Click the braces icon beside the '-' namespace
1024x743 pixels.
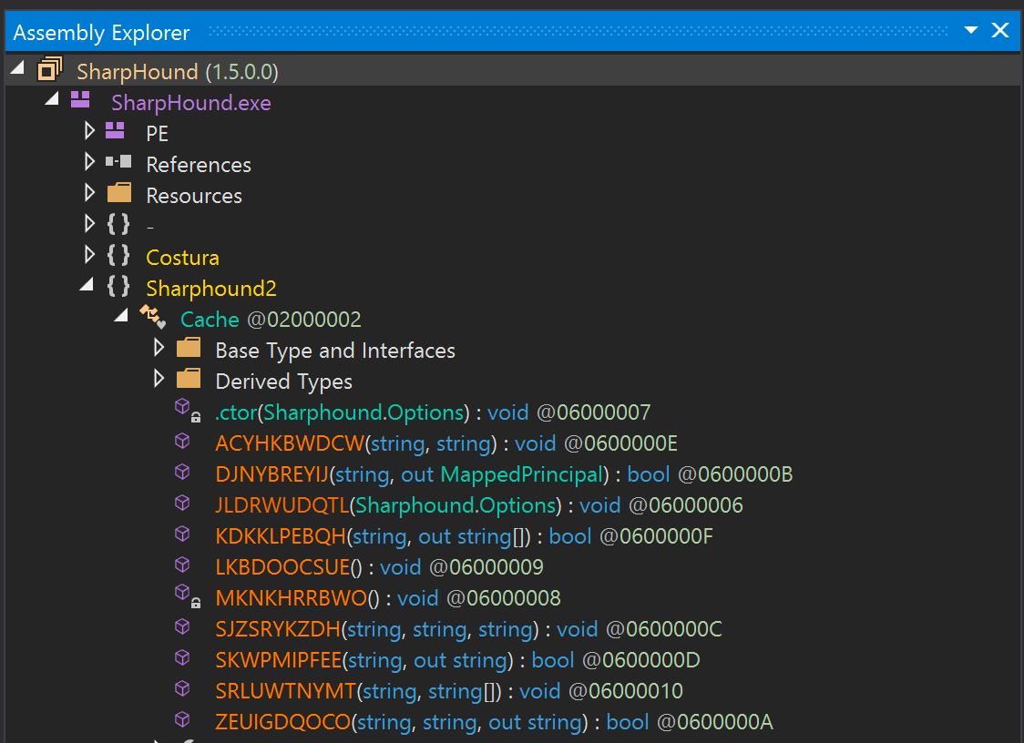(118, 224)
